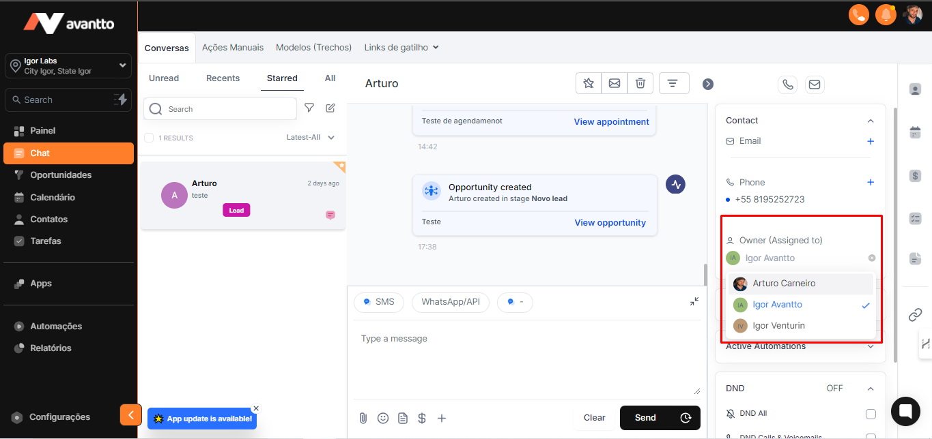932x439 pixels.
Task: Open the Latest-All sort dropdown
Action: [311, 138]
